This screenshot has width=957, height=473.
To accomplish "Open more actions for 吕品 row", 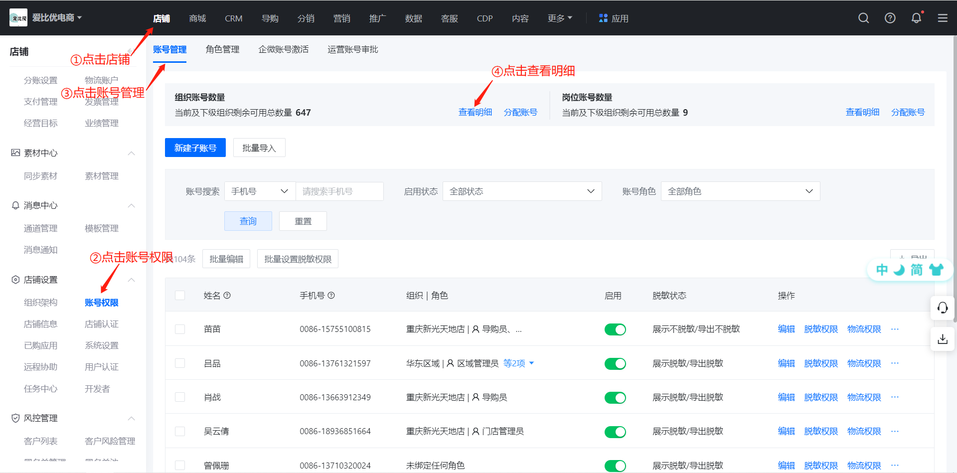I will pyautogui.click(x=895, y=363).
